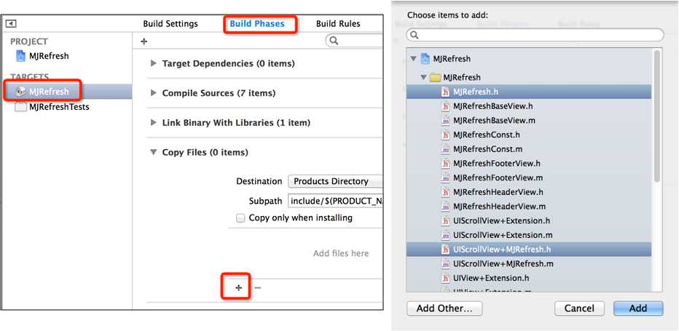Open the Build Phases tab
This screenshot has height=331, width=679.
(257, 24)
